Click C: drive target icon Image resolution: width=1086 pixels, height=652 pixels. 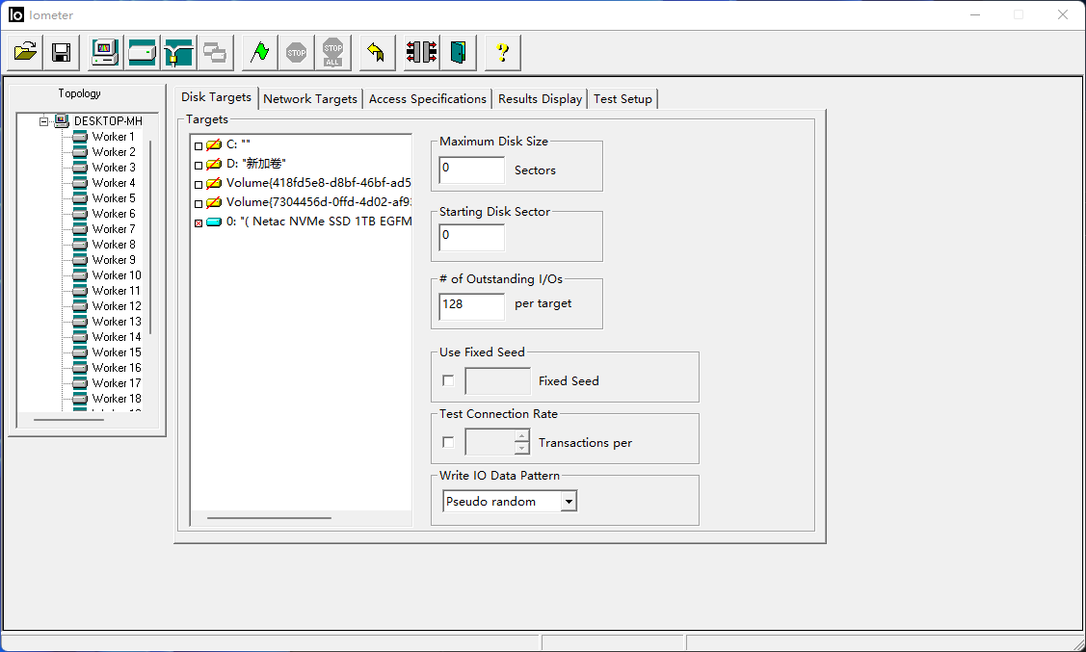coord(214,144)
